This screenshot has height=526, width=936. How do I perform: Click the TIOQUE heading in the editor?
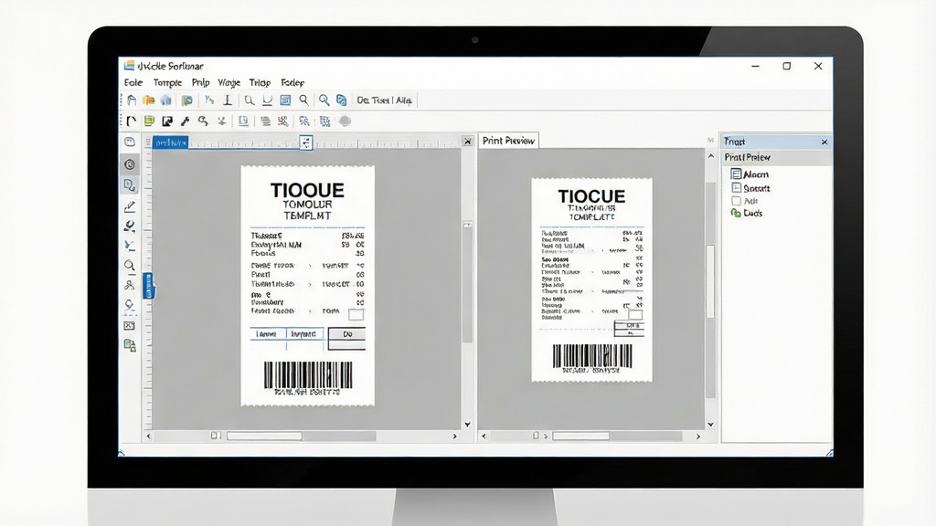point(307,190)
